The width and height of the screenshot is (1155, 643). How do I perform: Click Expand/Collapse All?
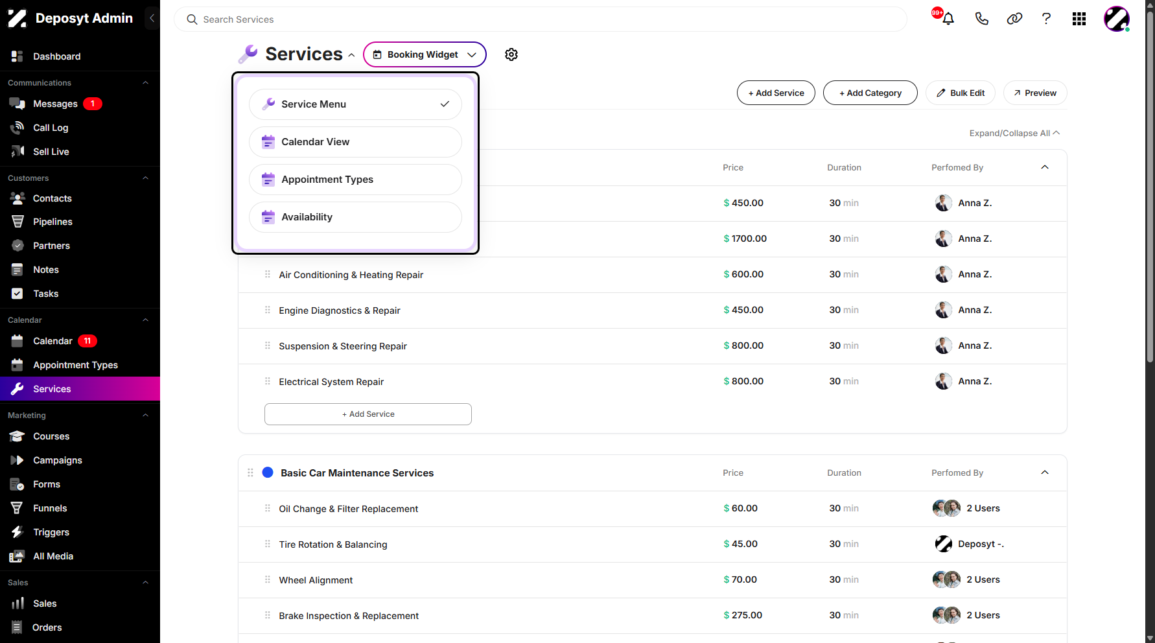point(1014,133)
